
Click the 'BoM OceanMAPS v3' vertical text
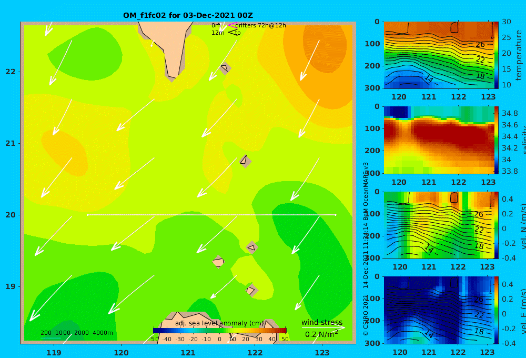(366, 192)
